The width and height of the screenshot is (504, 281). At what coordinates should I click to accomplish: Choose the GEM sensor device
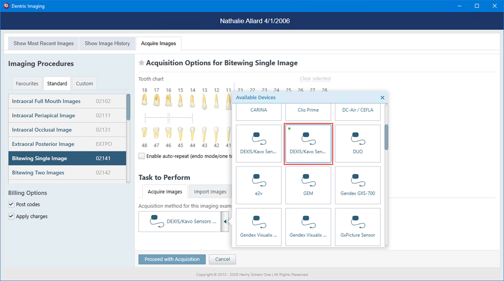click(308, 185)
